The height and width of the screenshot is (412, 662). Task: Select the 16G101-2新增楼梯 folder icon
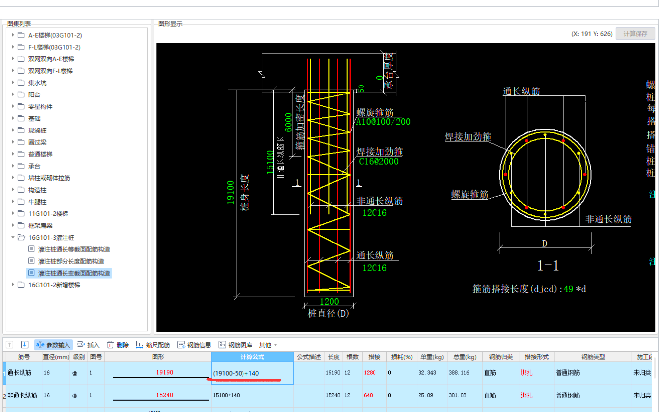21,285
